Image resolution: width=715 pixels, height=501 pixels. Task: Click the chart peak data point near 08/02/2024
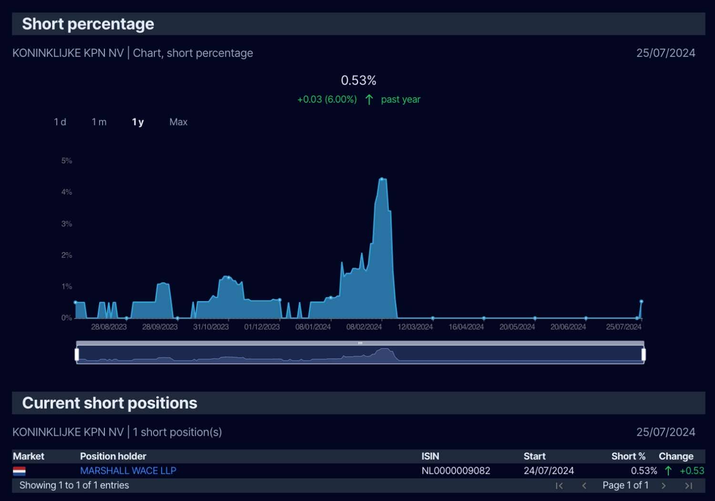point(382,179)
